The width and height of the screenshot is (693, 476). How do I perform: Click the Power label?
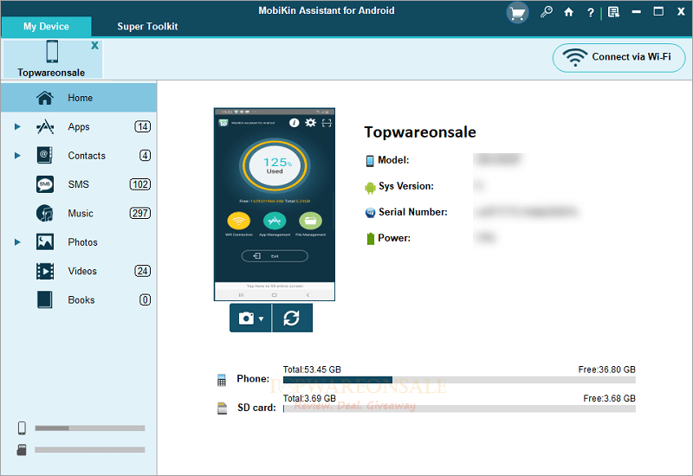394,239
